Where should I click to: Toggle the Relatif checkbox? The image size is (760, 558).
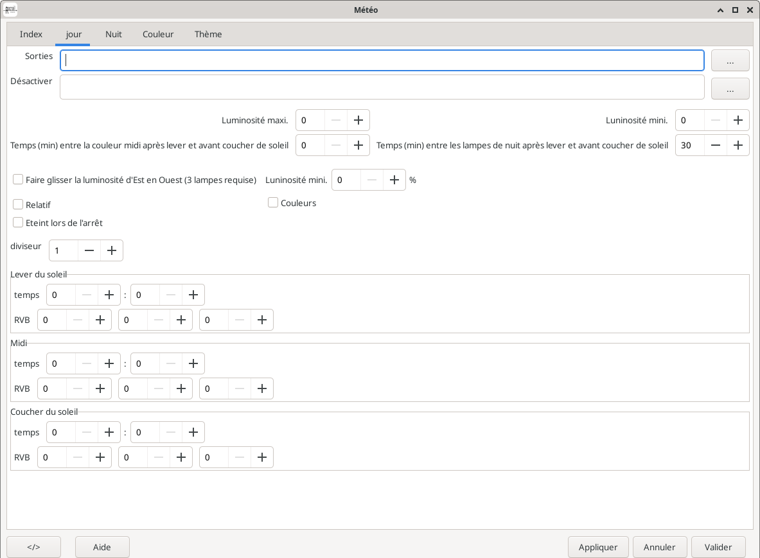click(18, 205)
